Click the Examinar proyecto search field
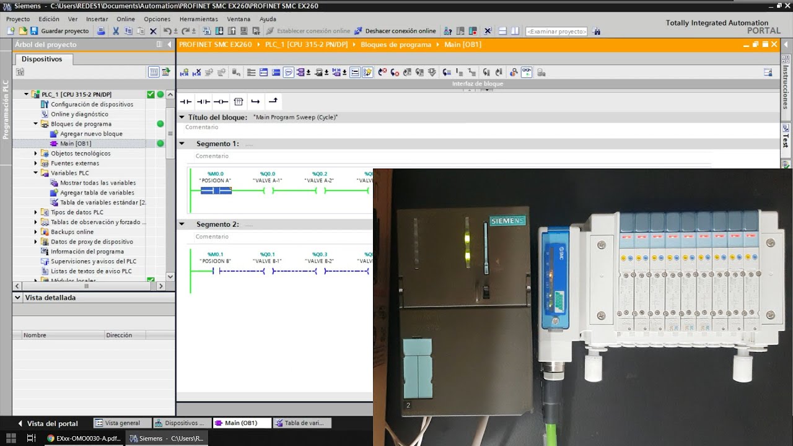Screen dimensions: 793x446 point(556,31)
